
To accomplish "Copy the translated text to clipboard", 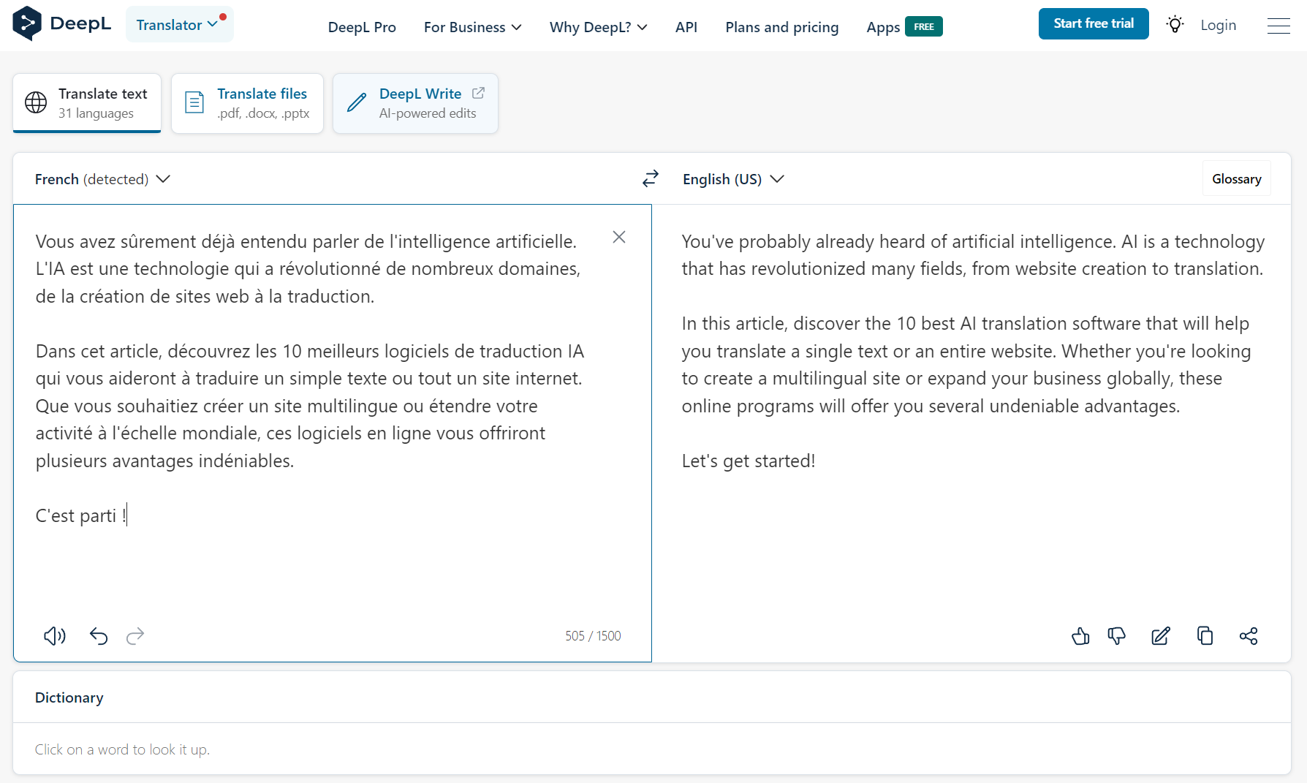I will [1205, 636].
